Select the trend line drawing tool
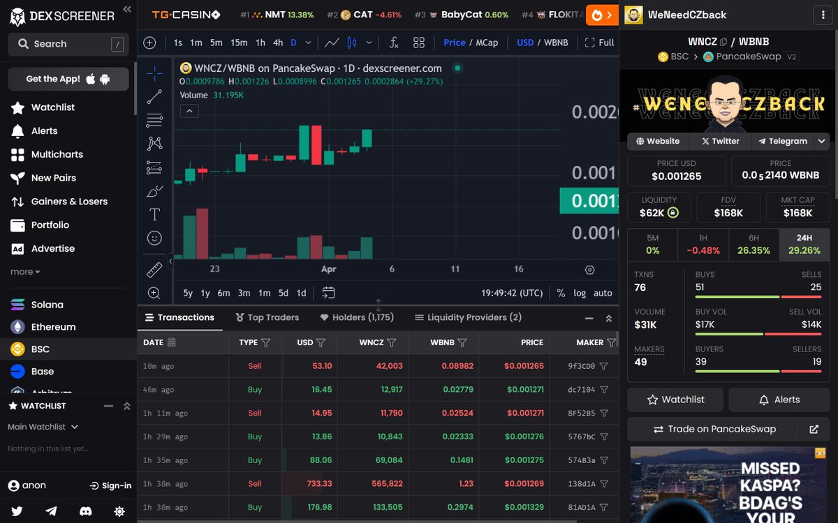The image size is (838, 523). (x=154, y=96)
